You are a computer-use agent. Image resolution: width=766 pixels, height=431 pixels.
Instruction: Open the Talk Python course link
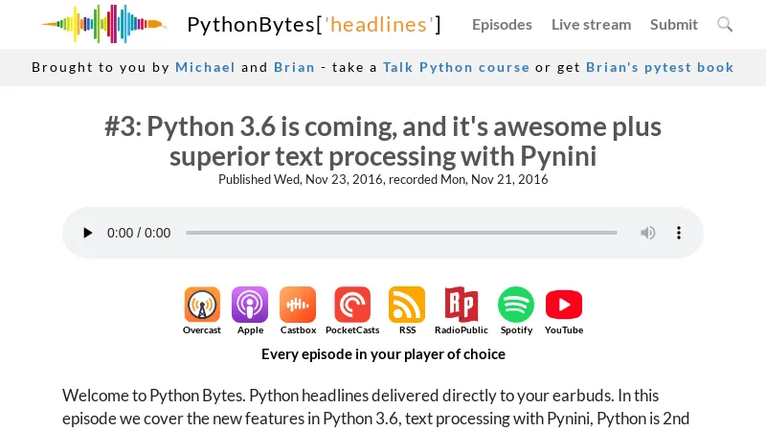tap(456, 67)
